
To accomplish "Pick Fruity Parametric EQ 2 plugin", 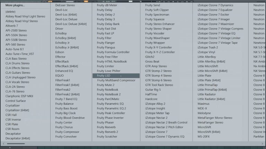I will pyautogui.click(x=112, y=108).
